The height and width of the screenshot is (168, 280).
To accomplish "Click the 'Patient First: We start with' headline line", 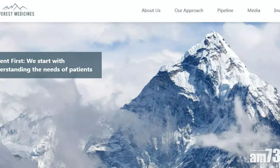I will click(32, 61).
